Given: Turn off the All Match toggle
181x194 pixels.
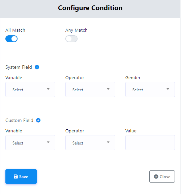Looking at the screenshot, I should [11, 39].
